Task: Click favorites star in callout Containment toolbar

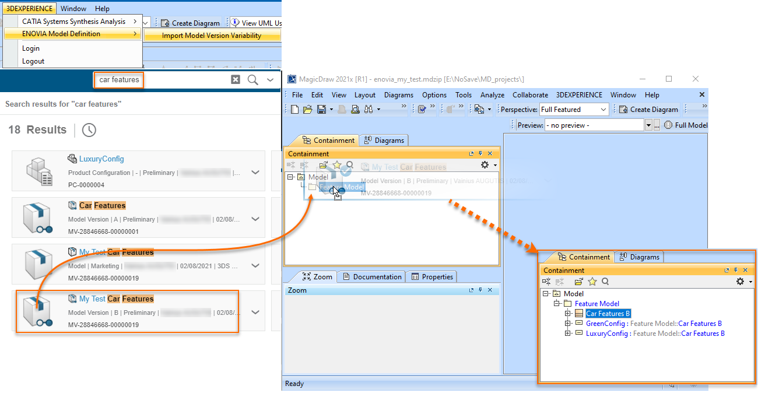Action: pos(592,282)
